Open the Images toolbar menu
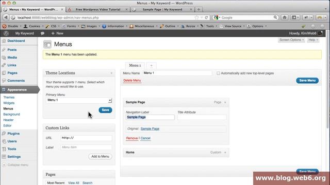Screen dimensions: 330x185 point(92,26)
